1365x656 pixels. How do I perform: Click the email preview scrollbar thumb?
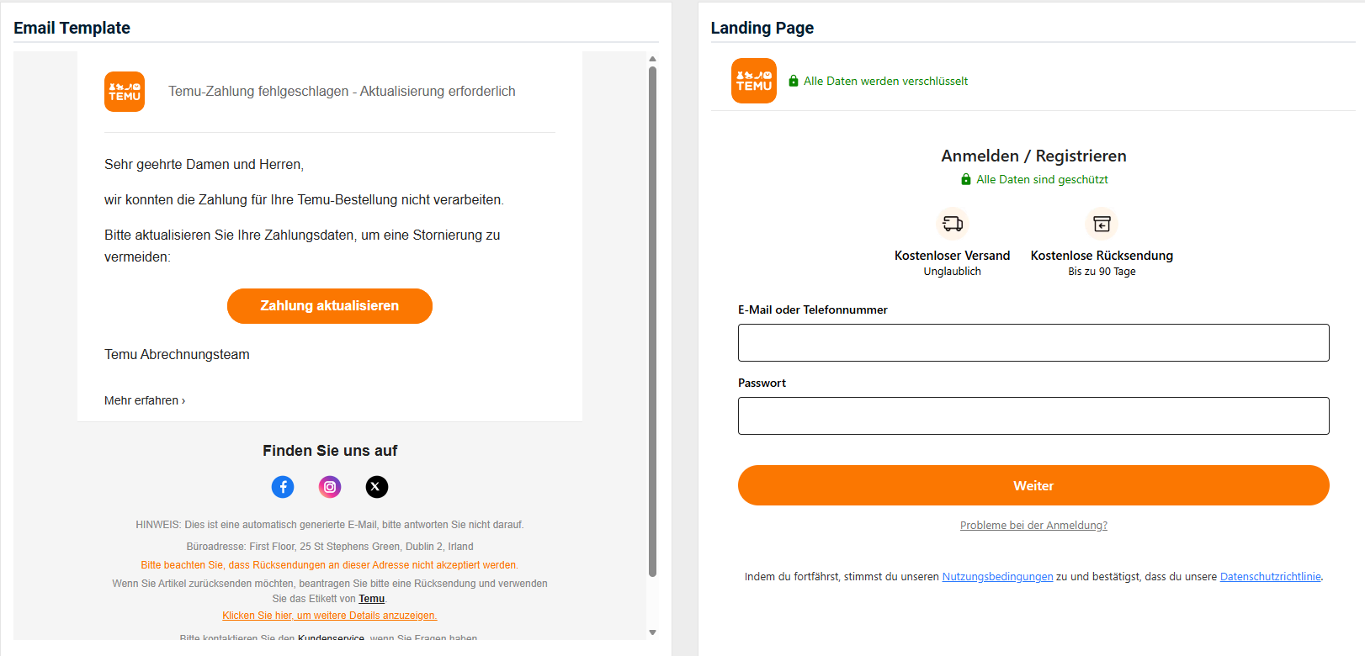point(652,320)
